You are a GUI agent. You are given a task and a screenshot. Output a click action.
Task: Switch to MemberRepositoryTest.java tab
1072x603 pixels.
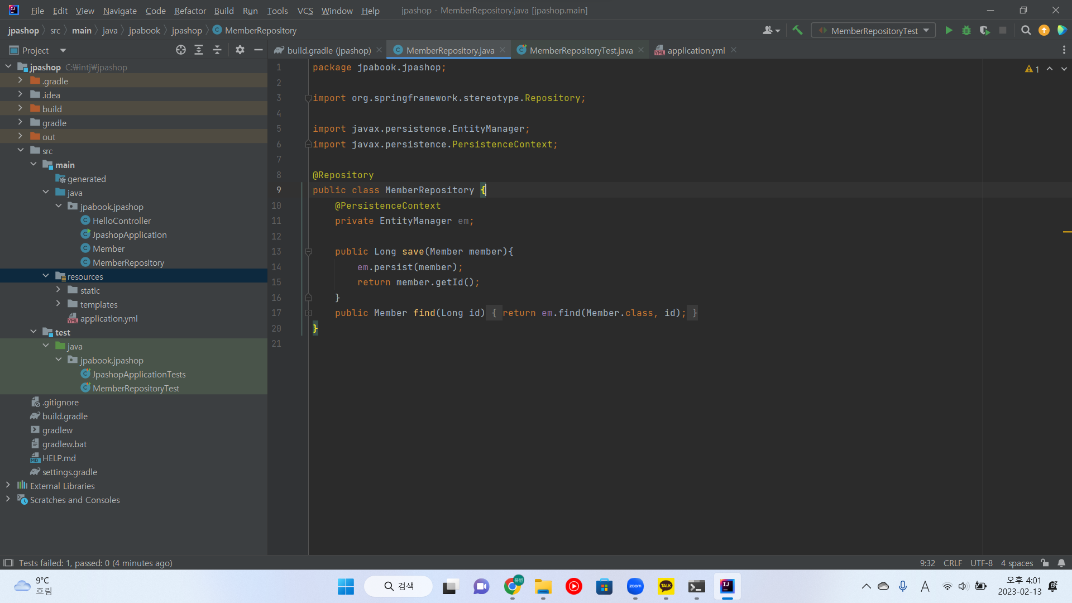coord(581,50)
